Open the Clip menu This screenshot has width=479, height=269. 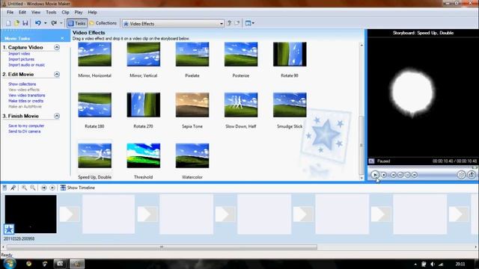point(65,13)
